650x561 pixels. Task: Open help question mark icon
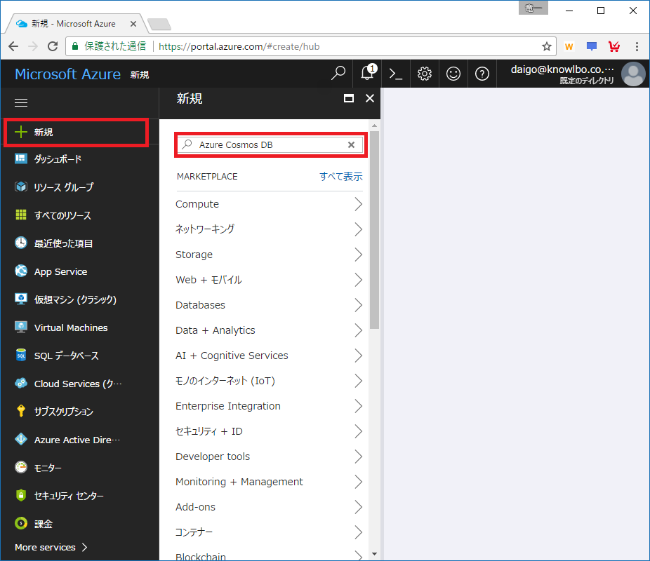click(482, 74)
